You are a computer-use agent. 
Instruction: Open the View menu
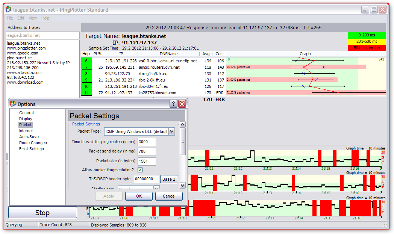pos(33,18)
